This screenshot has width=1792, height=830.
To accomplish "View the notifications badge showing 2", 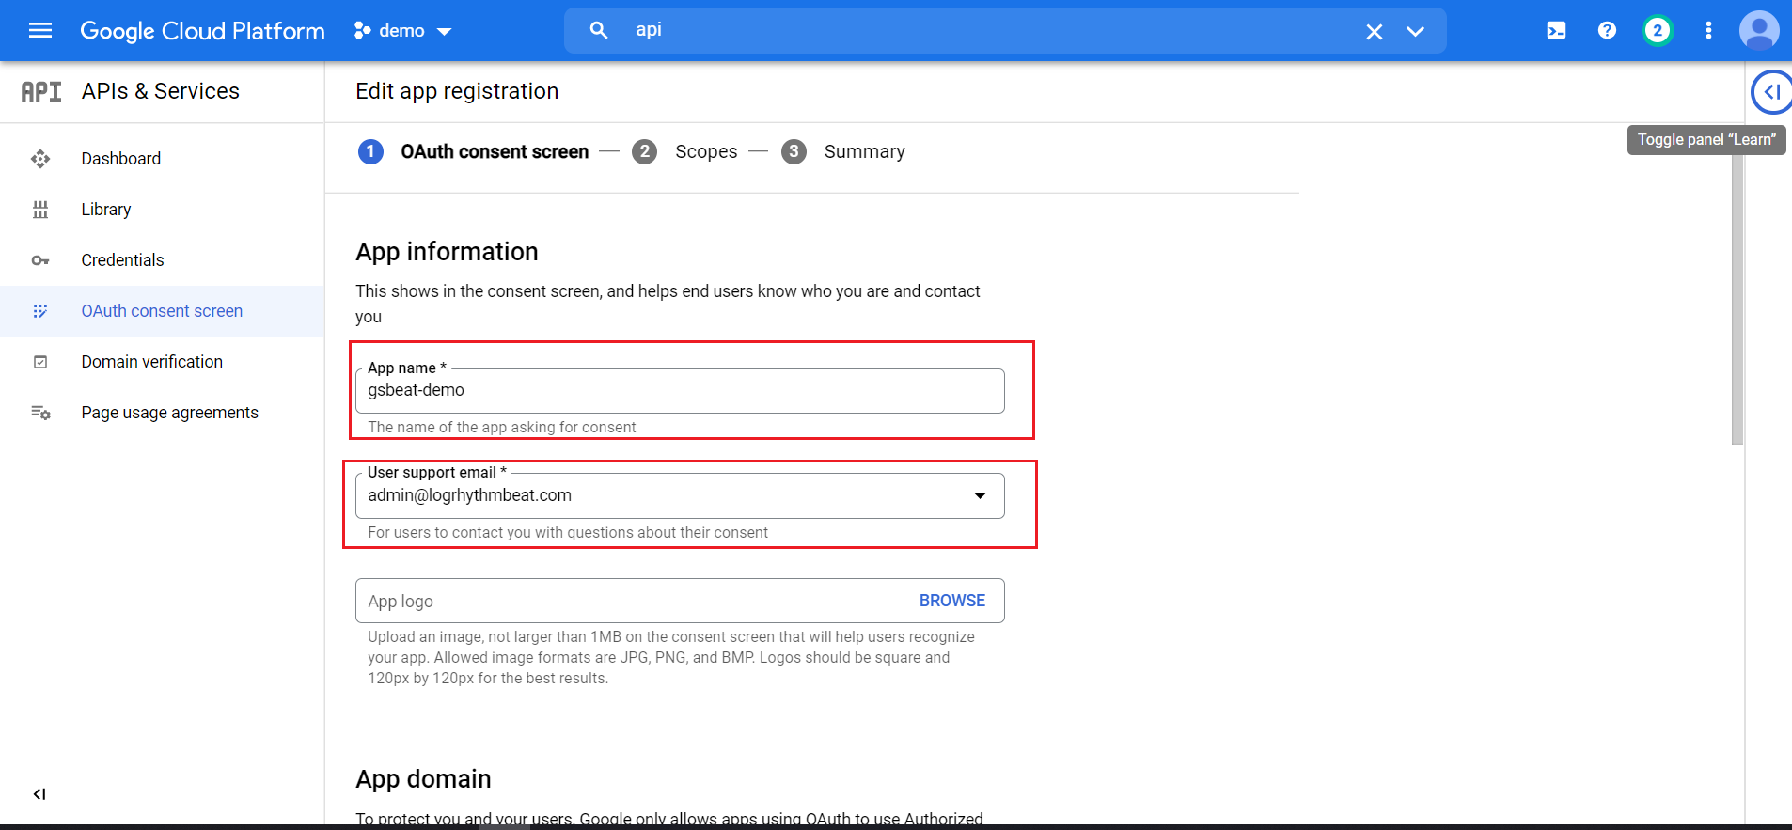I will pos(1657,31).
